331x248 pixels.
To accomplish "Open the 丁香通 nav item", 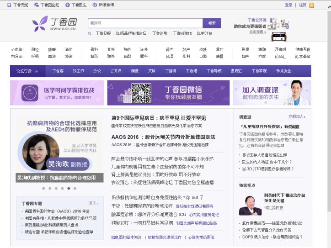I will (x=192, y=71).
